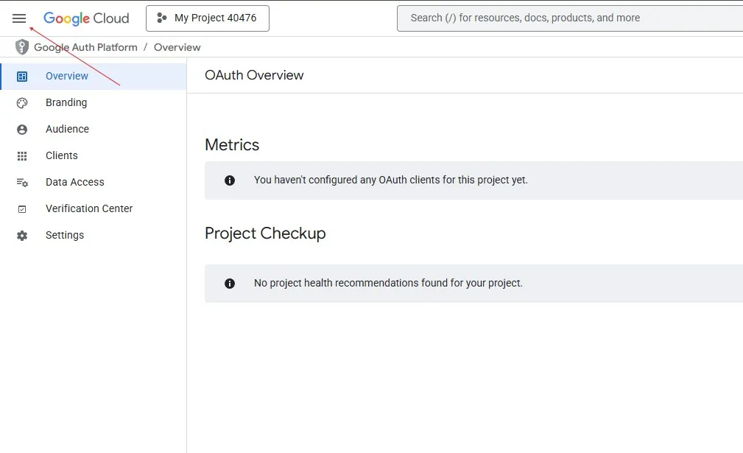This screenshot has width=743, height=453.
Task: Click the Project Checkup section heading
Action: pos(265,233)
